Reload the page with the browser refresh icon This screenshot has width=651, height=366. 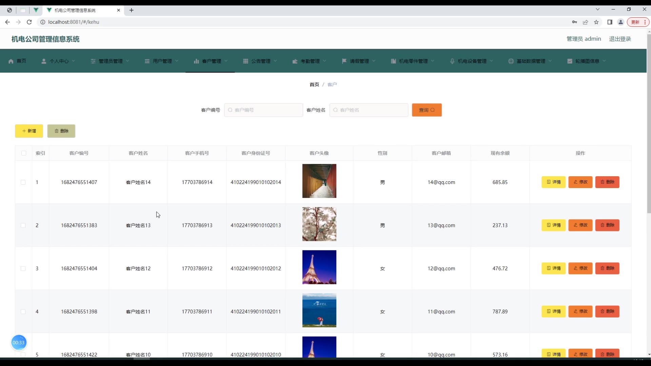pyautogui.click(x=29, y=22)
